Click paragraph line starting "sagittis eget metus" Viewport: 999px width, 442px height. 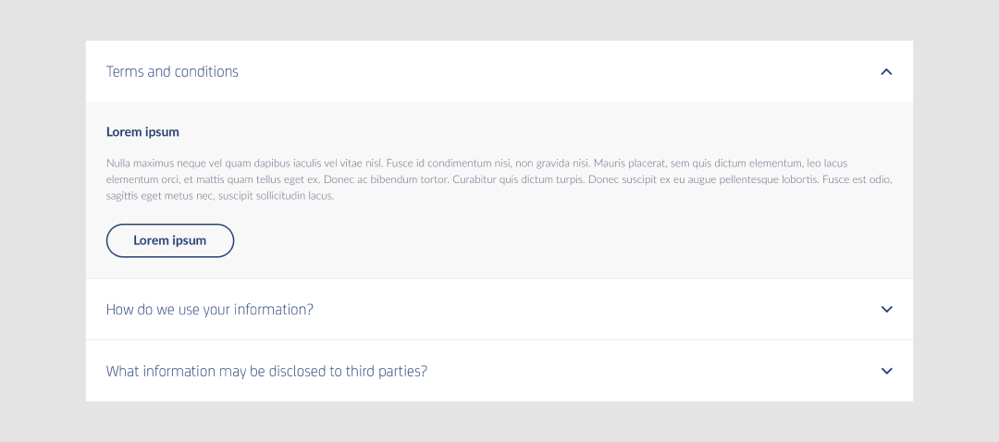click(x=219, y=196)
